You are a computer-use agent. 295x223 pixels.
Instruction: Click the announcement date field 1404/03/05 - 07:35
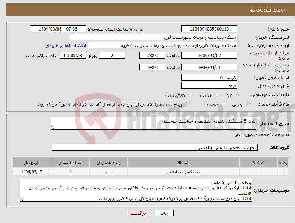coord(58,29)
